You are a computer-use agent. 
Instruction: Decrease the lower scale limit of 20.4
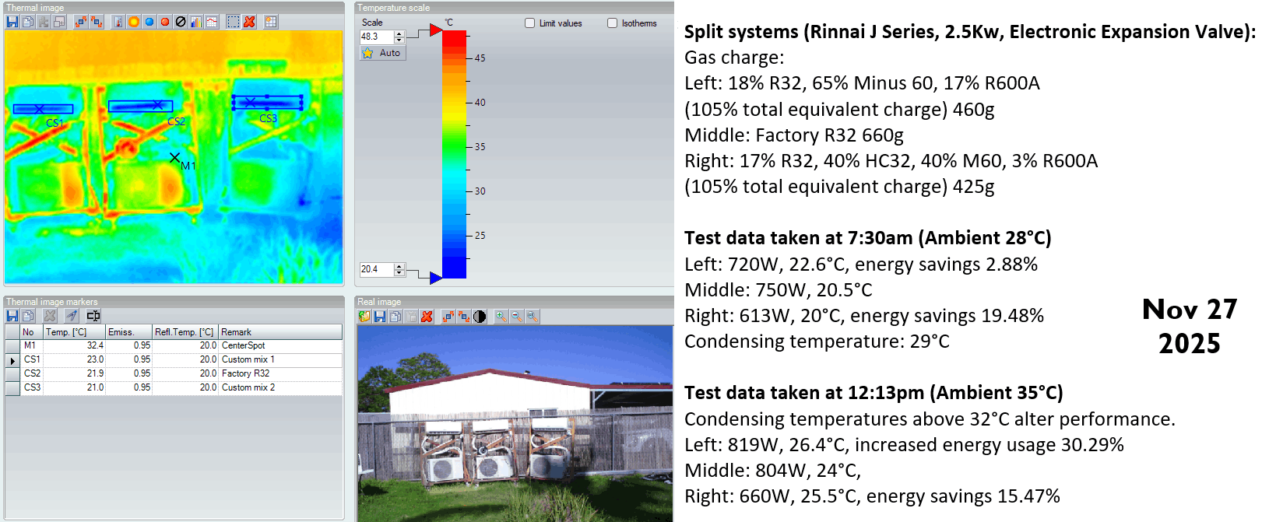tap(399, 272)
